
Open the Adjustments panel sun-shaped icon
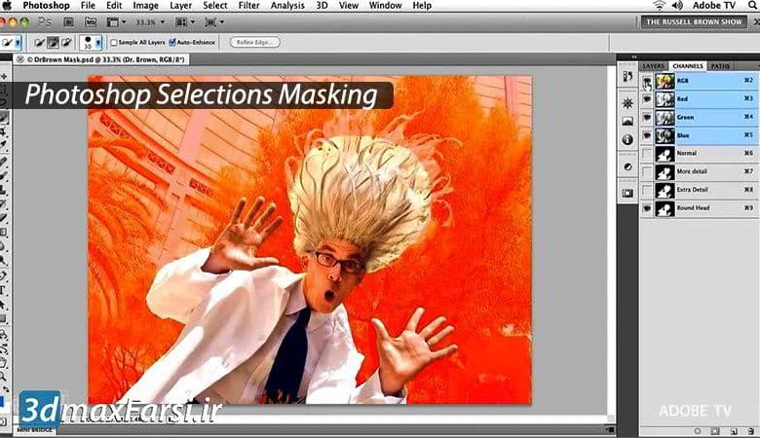(627, 102)
